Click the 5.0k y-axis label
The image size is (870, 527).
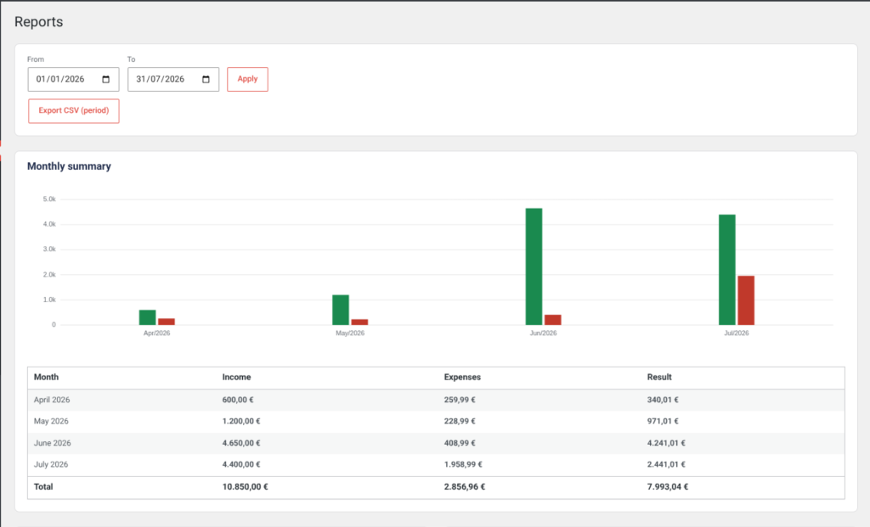pyautogui.click(x=49, y=199)
